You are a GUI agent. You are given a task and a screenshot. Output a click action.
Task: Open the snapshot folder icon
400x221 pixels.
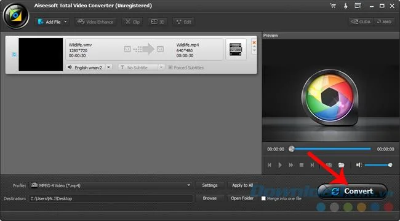(x=341, y=165)
